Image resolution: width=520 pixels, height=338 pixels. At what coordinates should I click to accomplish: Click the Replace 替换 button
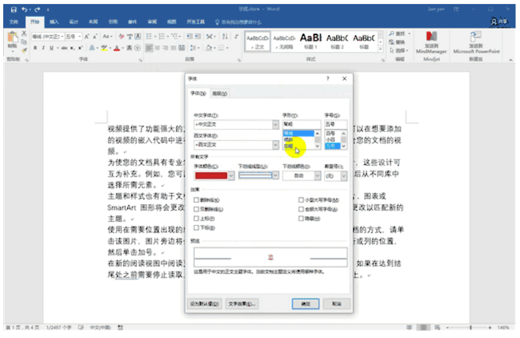pos(398,42)
